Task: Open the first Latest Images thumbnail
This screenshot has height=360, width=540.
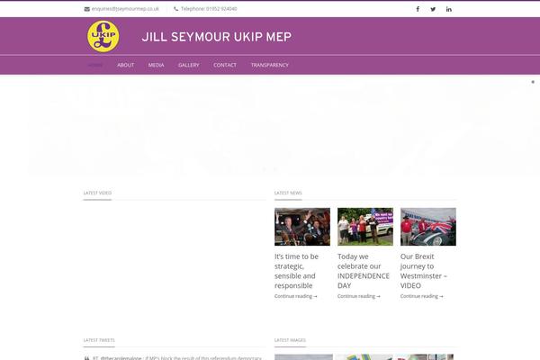Action: pyautogui.click(x=303, y=357)
